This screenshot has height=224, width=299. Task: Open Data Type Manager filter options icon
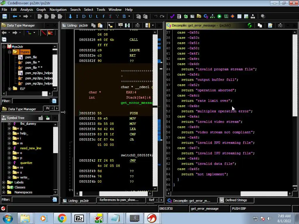click(54, 101)
